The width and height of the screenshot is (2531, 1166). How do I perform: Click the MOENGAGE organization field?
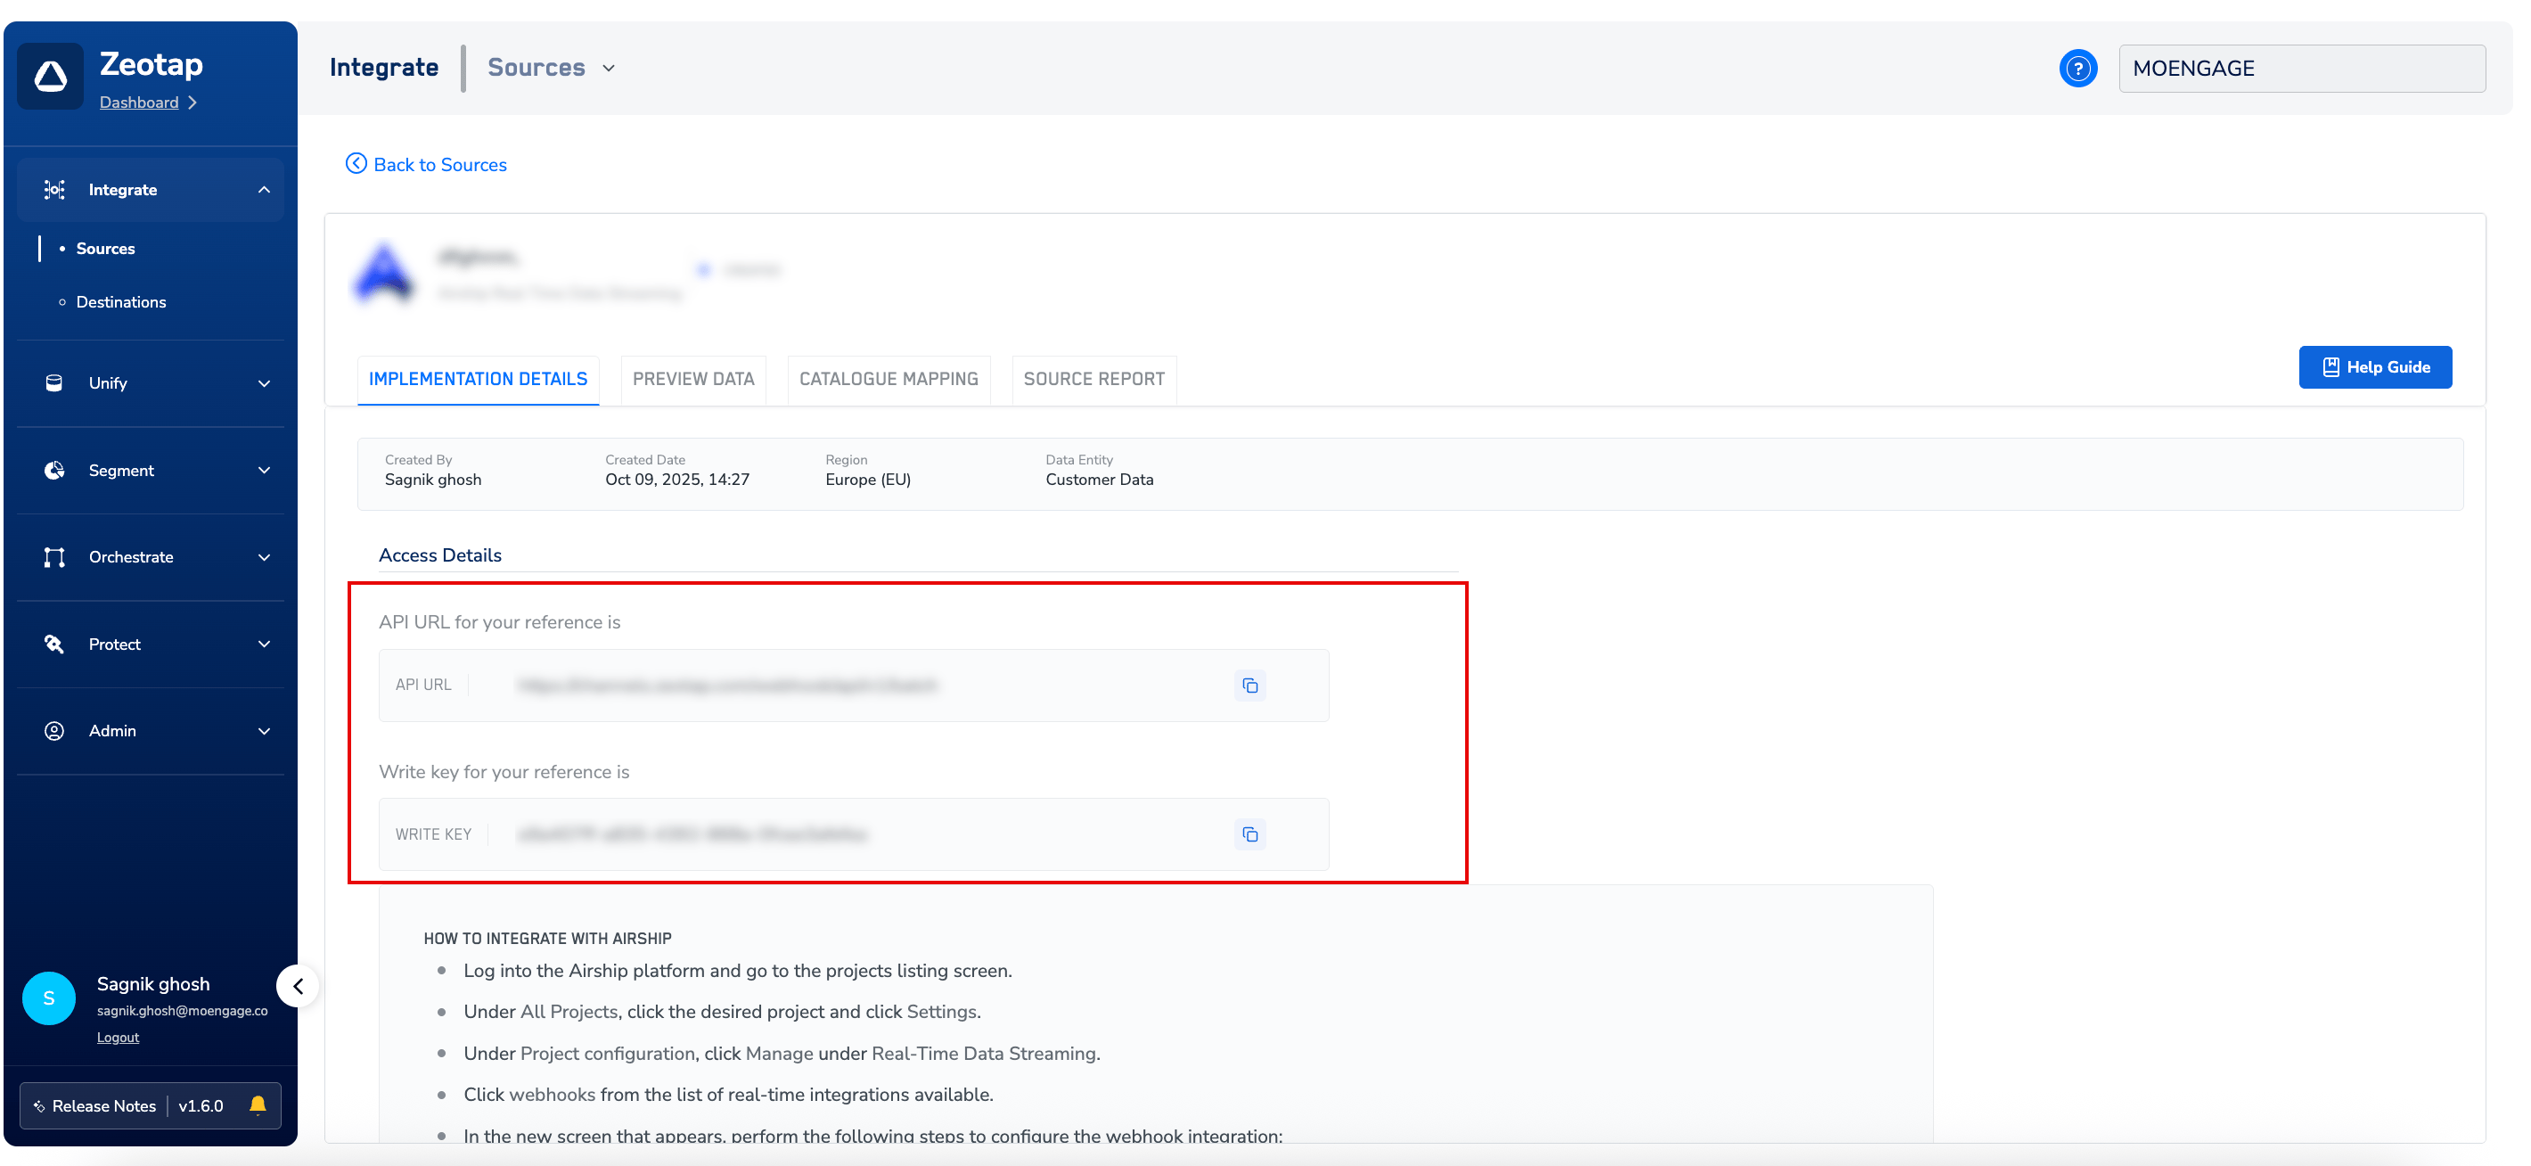click(x=2302, y=68)
